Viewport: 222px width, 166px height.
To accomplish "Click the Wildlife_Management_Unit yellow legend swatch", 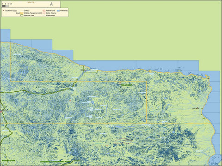I will click(x=22, y=13).
